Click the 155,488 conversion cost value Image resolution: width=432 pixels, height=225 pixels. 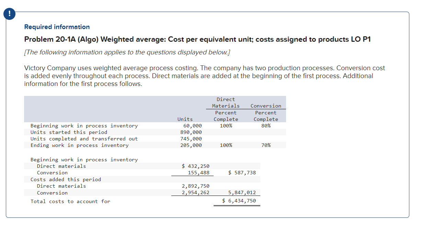pos(198,173)
